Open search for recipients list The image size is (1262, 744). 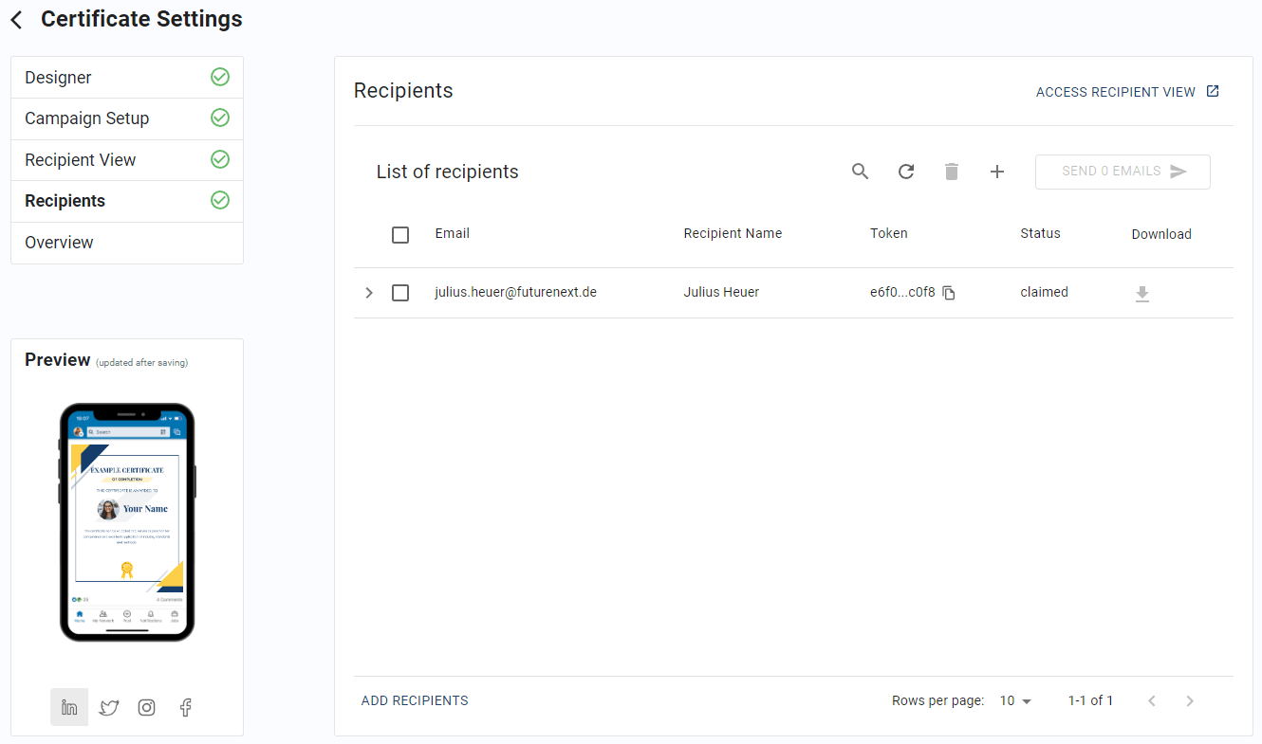coord(860,172)
